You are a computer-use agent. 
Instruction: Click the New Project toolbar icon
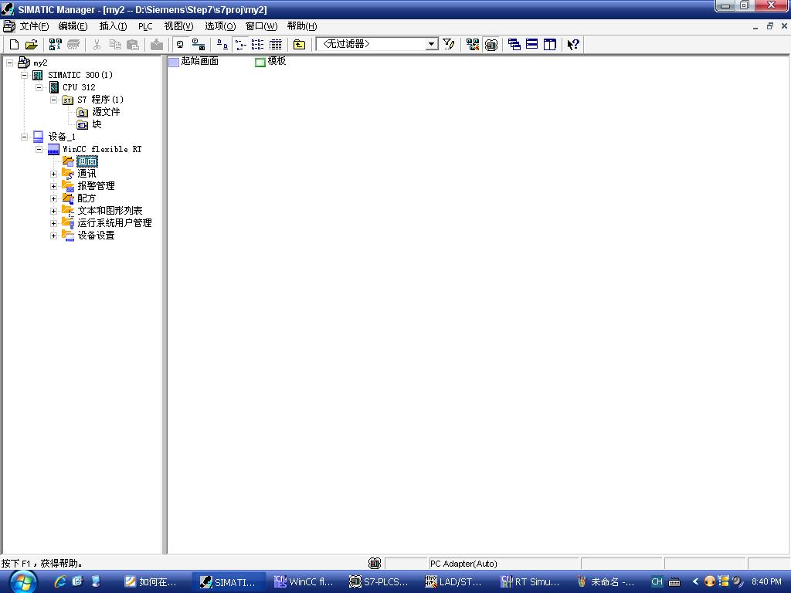point(14,45)
